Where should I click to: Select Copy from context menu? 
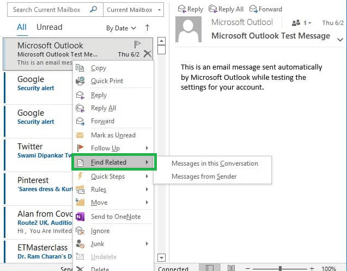click(x=113, y=68)
